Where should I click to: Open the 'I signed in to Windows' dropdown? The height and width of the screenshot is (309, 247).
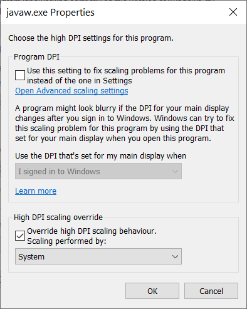(98, 171)
